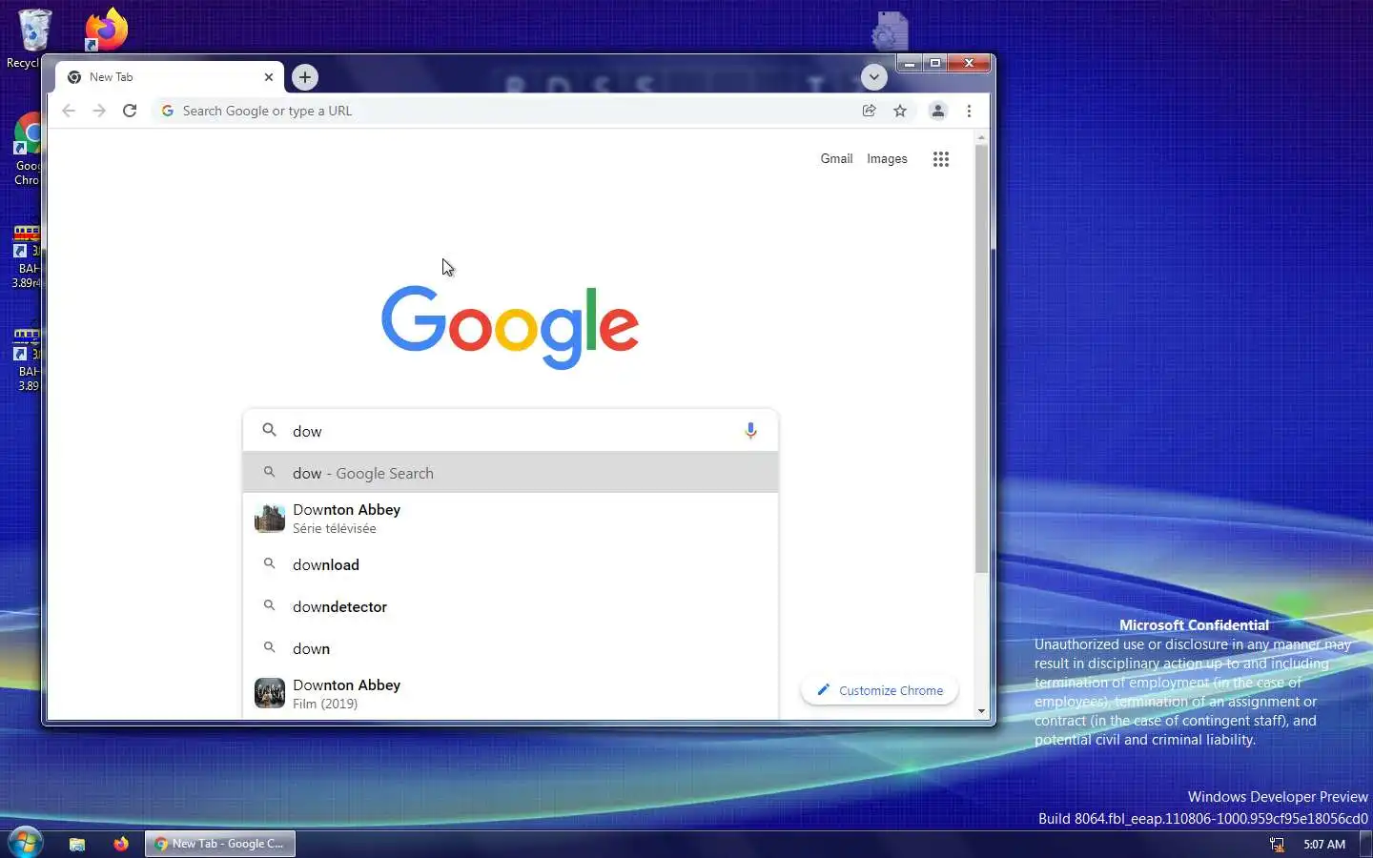Maximize the Chrome window
This screenshot has width=1373, height=858.
tap(935, 63)
